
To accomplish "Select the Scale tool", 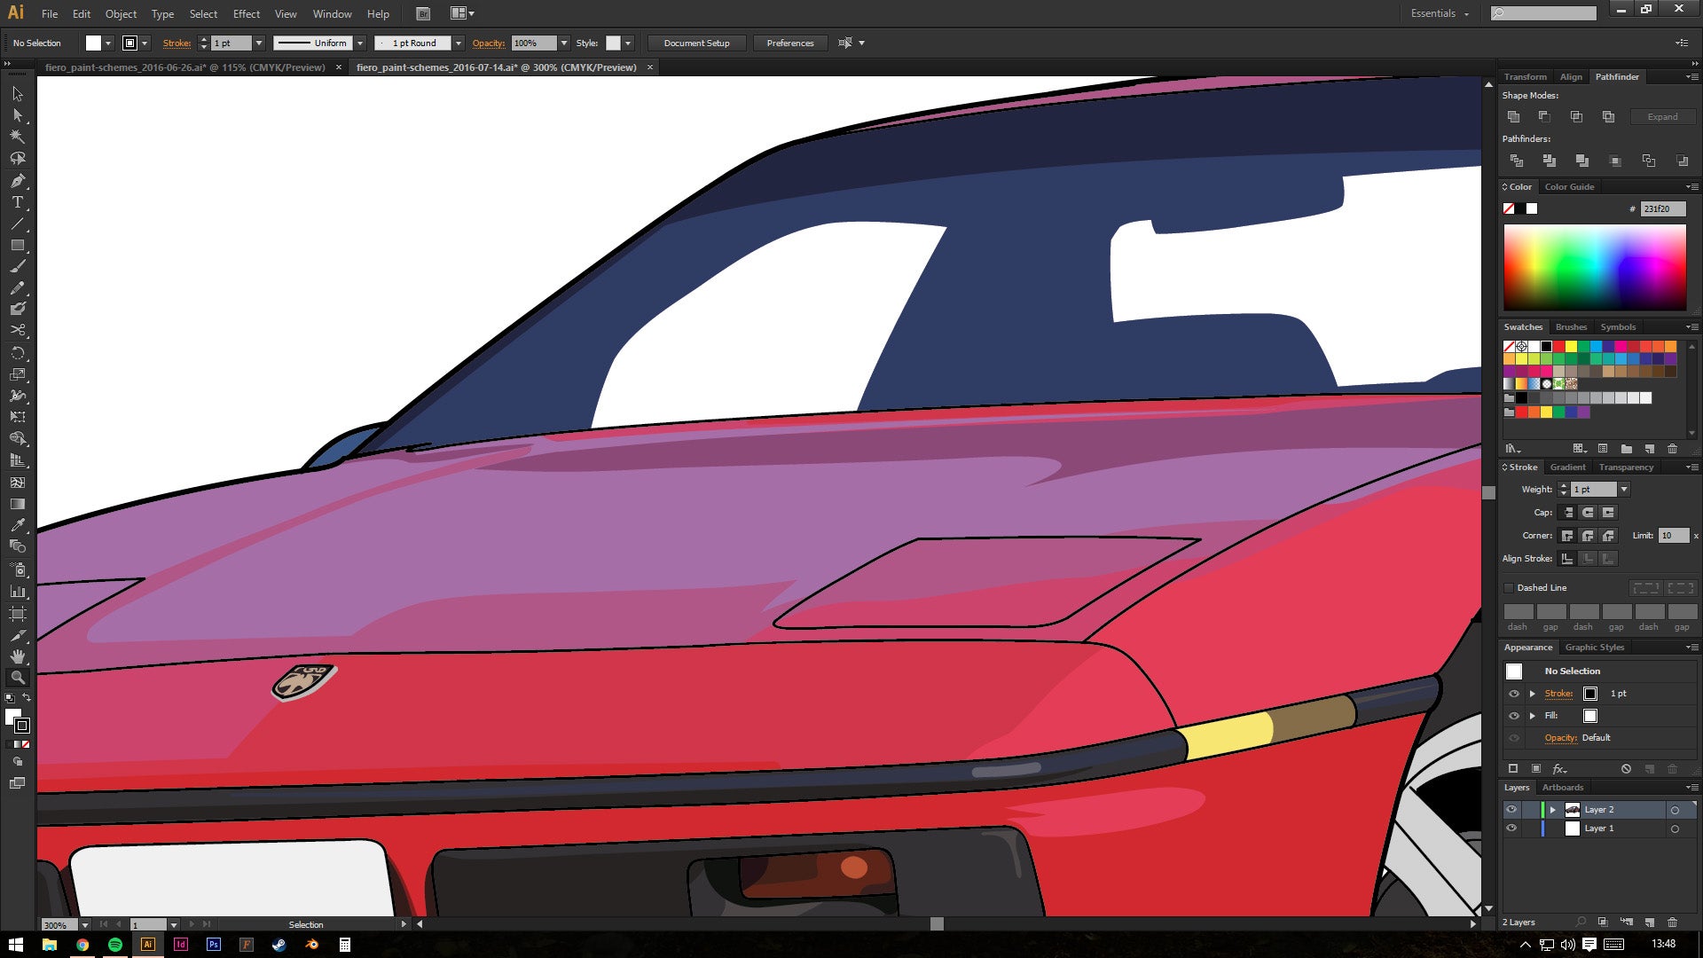I will click(x=18, y=373).
